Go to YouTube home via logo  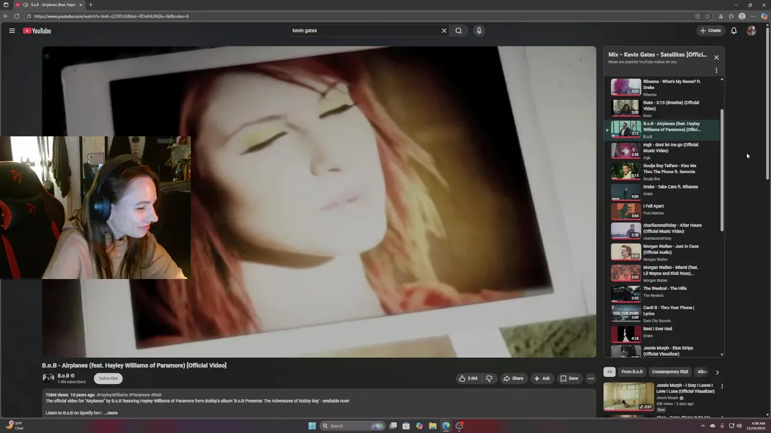click(37, 31)
